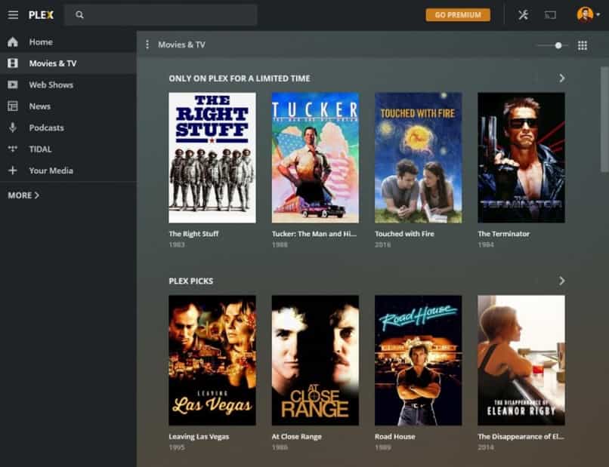Screen dimensions: 609x467
Task: Click the Home house icon
Action: point(13,42)
